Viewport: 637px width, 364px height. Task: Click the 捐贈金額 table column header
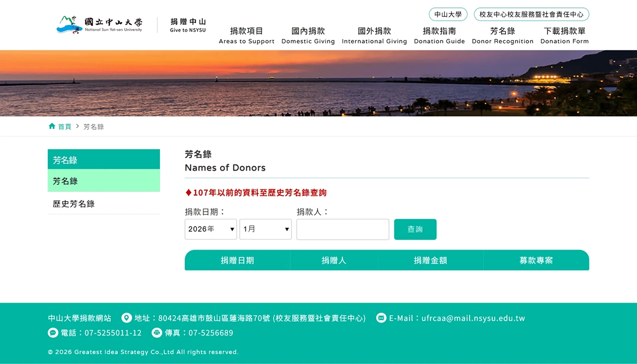point(430,260)
